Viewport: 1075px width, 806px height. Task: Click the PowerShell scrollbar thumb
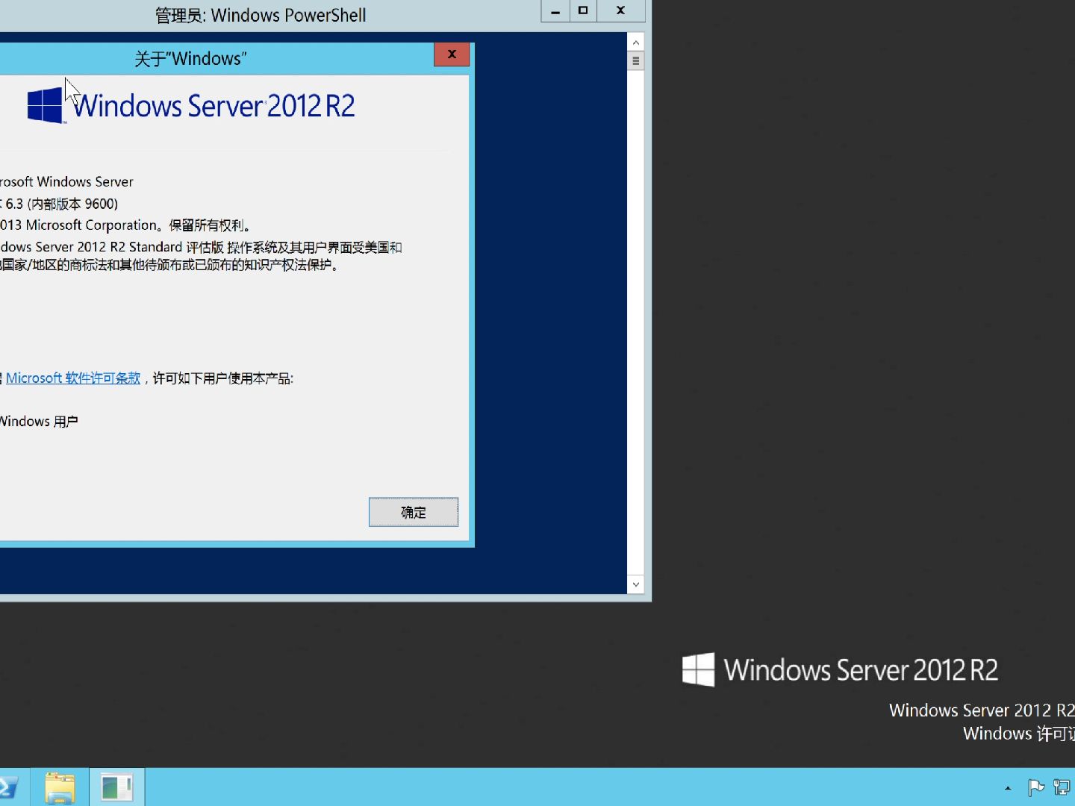coord(636,61)
